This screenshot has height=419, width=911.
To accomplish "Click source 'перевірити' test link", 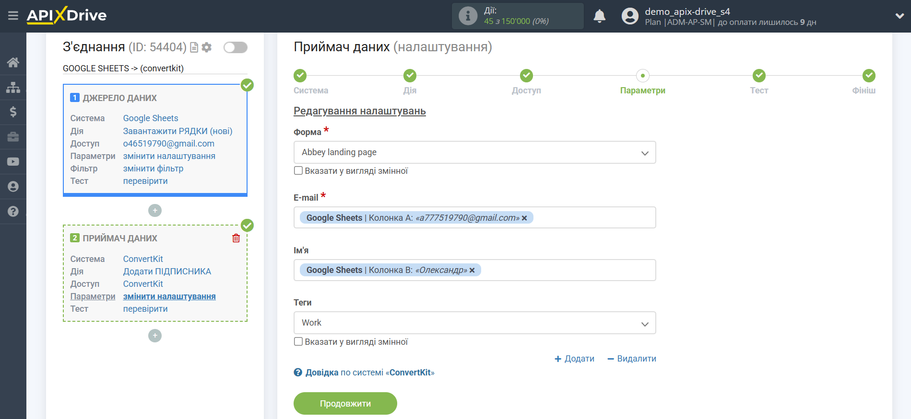I will pyautogui.click(x=145, y=181).
